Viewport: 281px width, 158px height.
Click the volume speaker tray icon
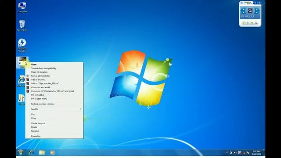pos(235,153)
